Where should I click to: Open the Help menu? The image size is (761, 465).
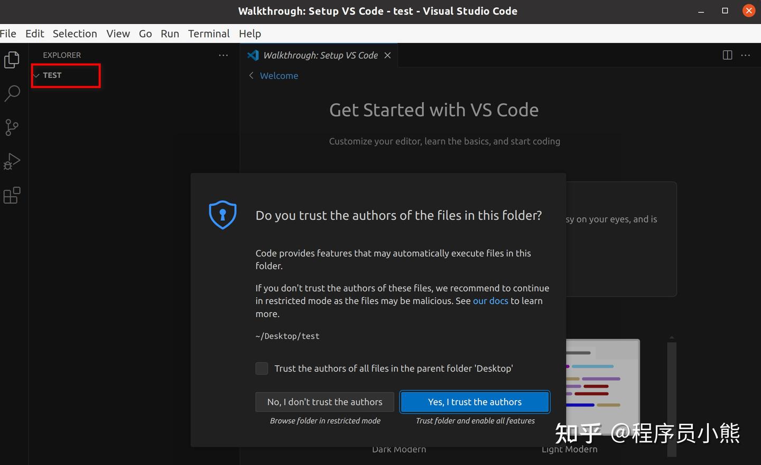(250, 34)
